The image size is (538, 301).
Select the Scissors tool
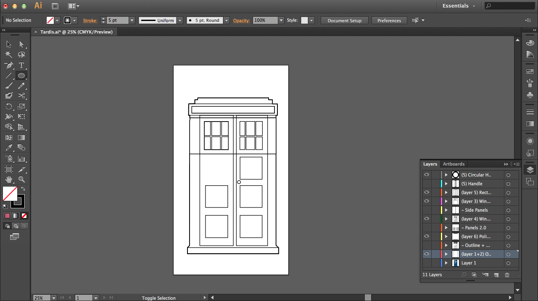pos(21,96)
